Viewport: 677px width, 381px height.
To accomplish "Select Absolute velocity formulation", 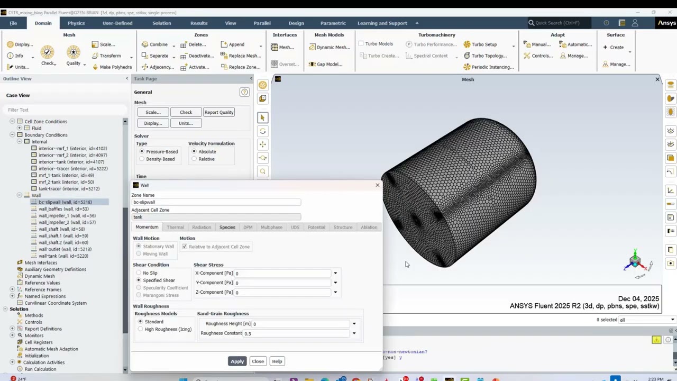I will click(x=194, y=151).
